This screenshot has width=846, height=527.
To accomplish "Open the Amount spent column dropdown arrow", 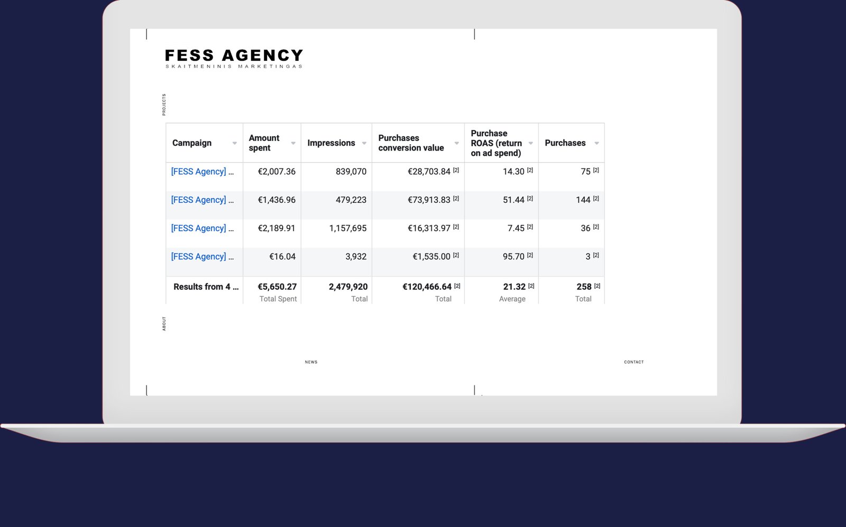I will click(293, 143).
